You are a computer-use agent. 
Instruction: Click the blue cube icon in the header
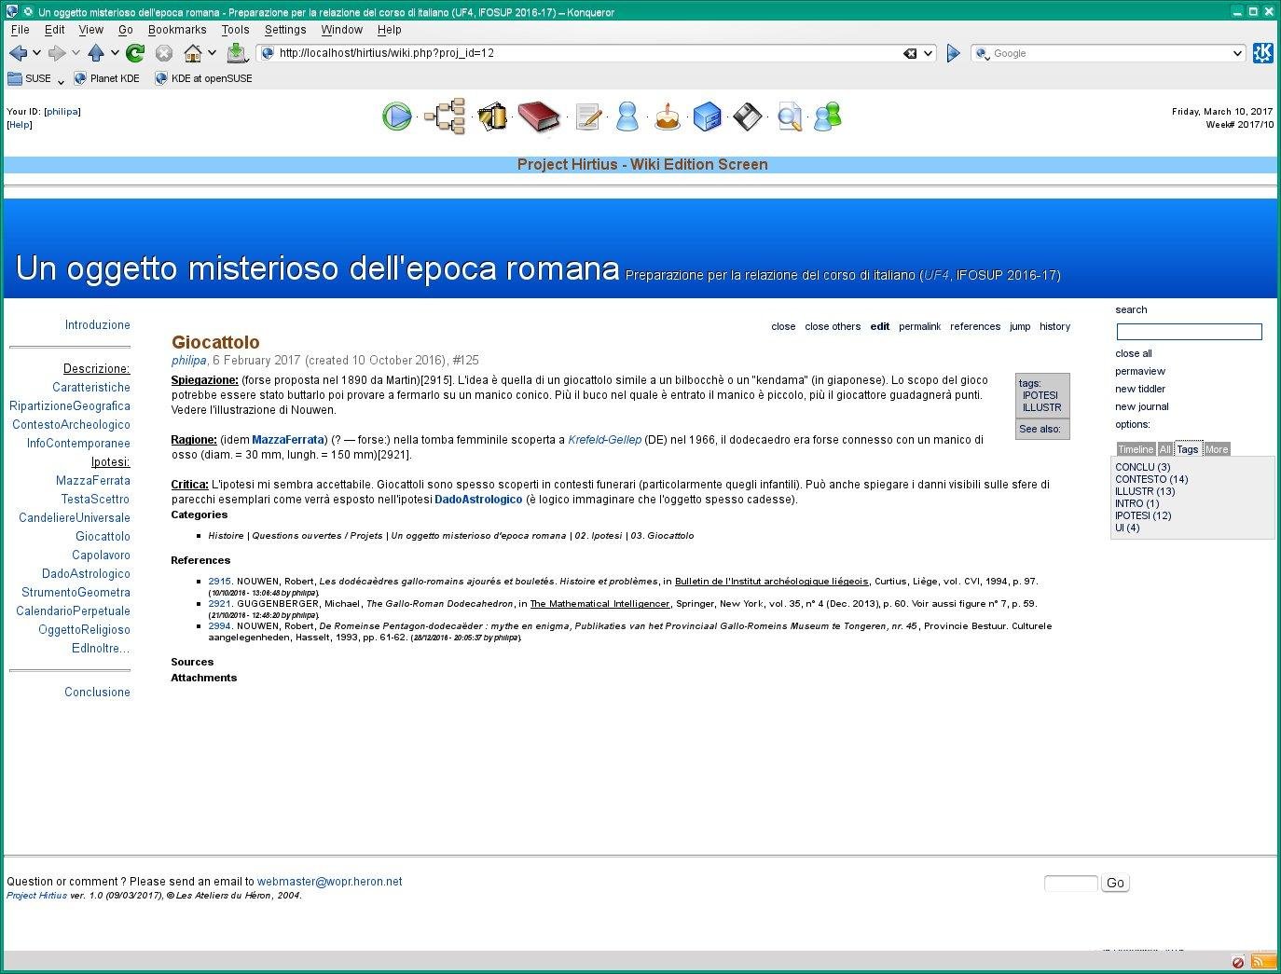click(x=708, y=117)
